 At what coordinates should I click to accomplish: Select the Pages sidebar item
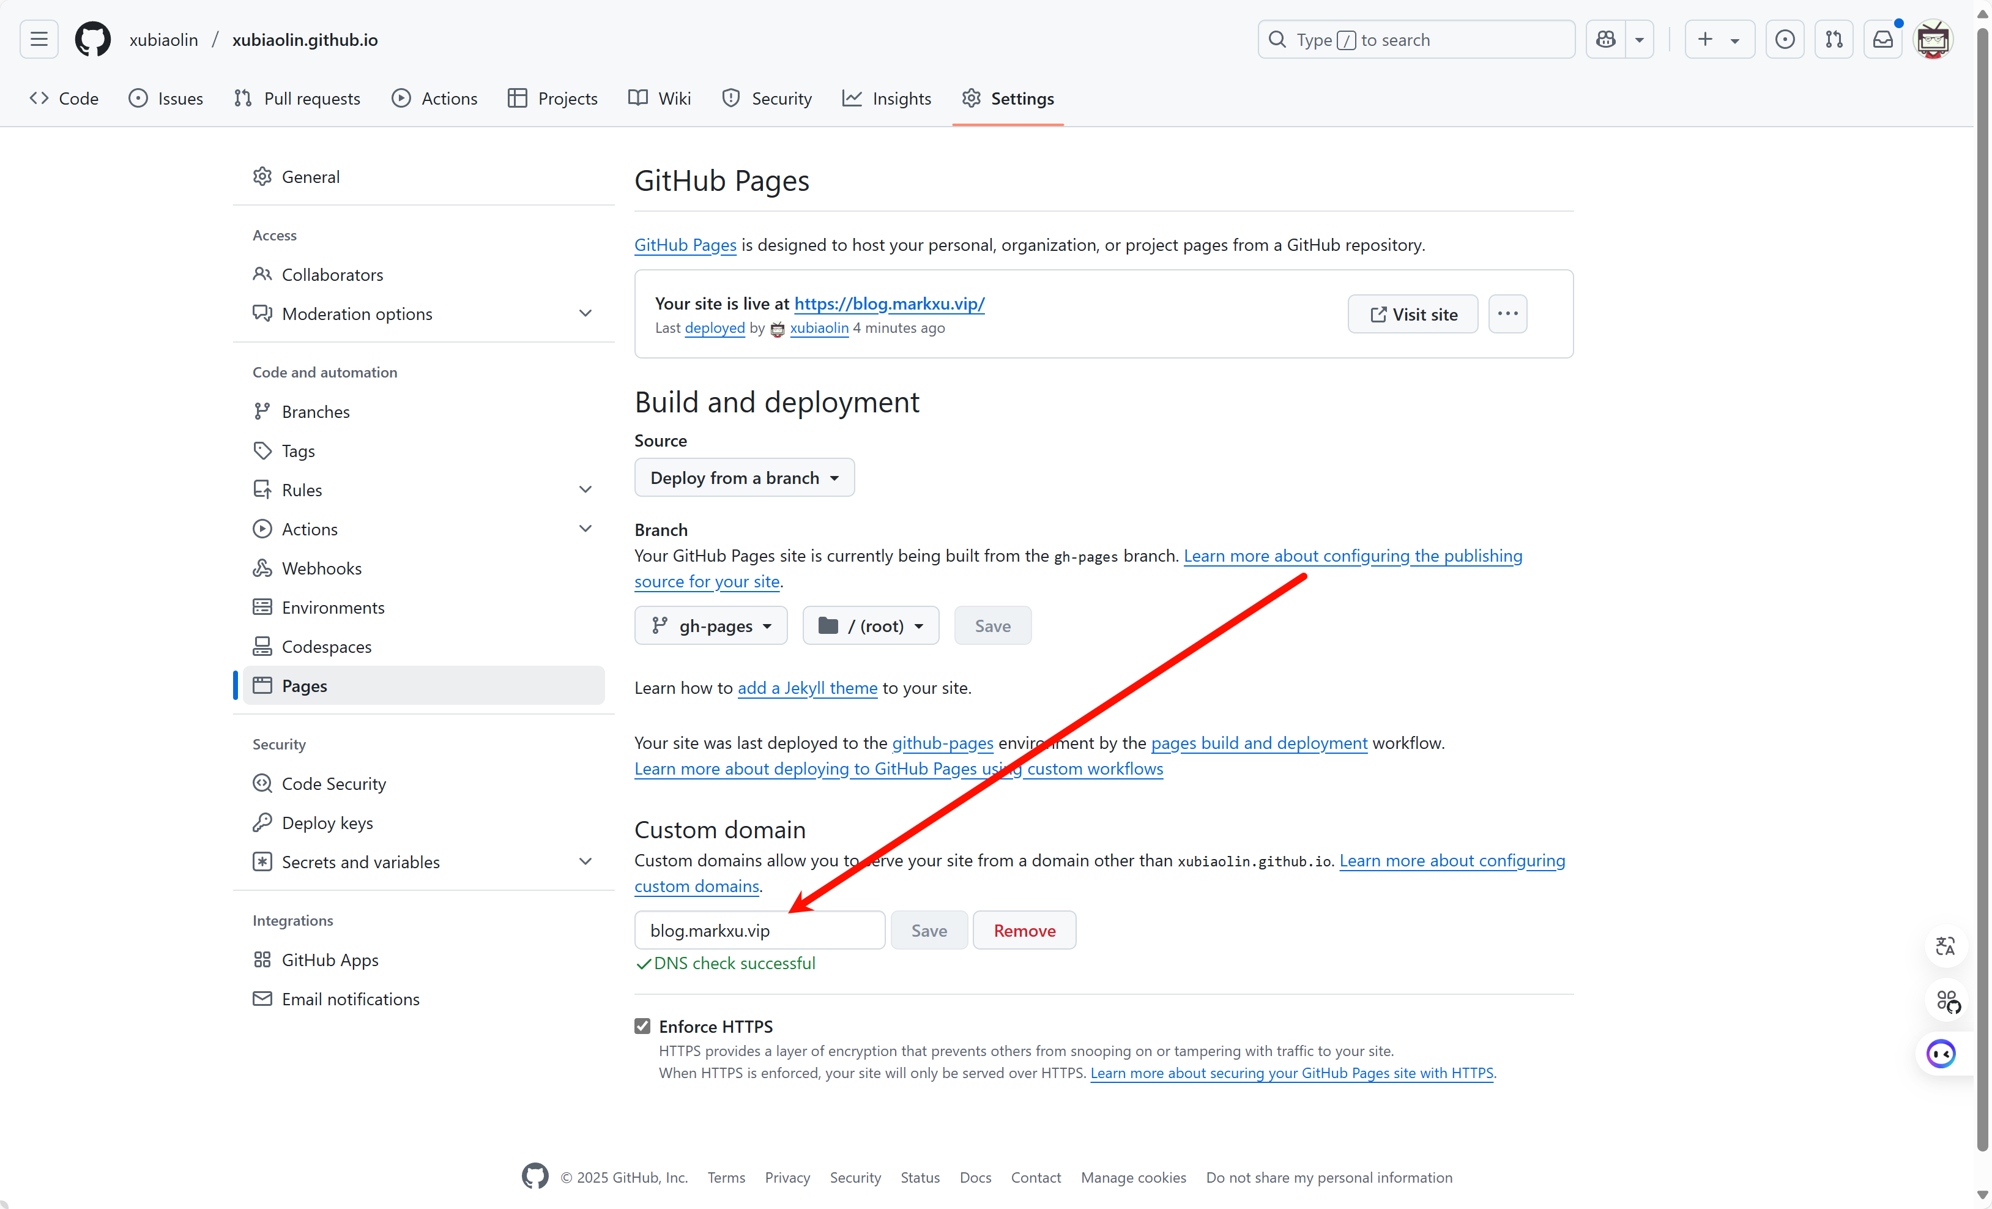click(423, 685)
